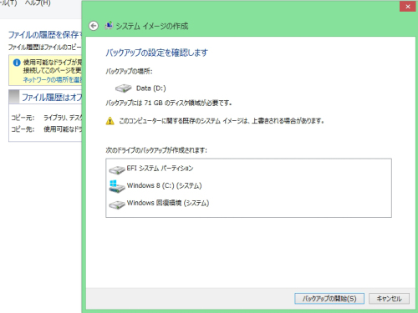
Task: Click the バックアップの設定を確認します heading
Action: coord(156,53)
